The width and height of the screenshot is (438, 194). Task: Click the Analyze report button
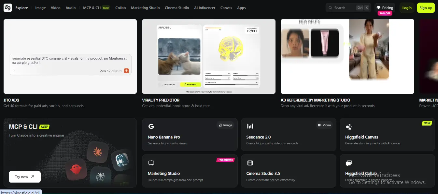(x=168, y=84)
